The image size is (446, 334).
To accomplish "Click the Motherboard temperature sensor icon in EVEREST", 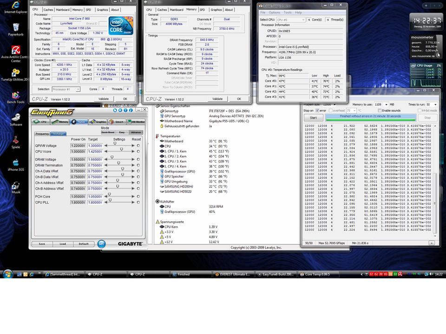I will click(x=162, y=141).
